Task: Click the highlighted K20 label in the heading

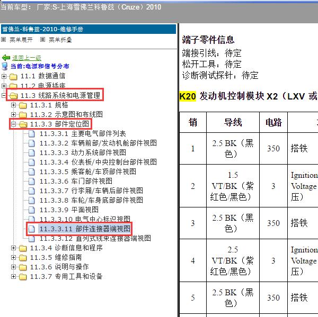Action: tap(188, 96)
